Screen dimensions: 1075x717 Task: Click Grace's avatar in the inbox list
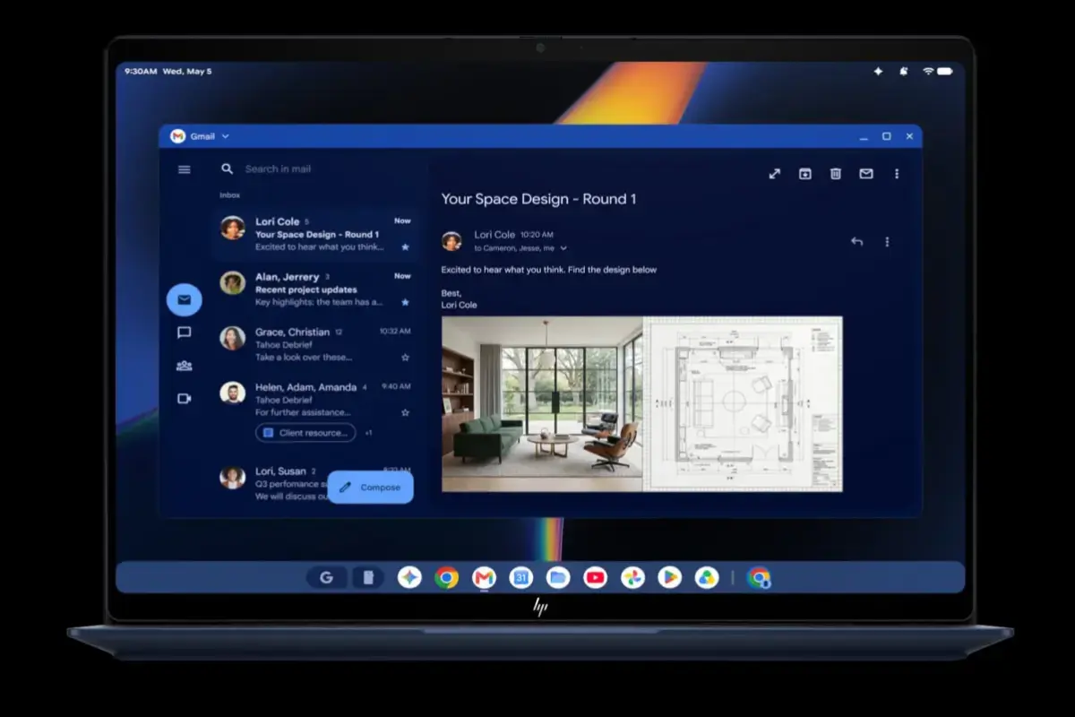tap(233, 338)
